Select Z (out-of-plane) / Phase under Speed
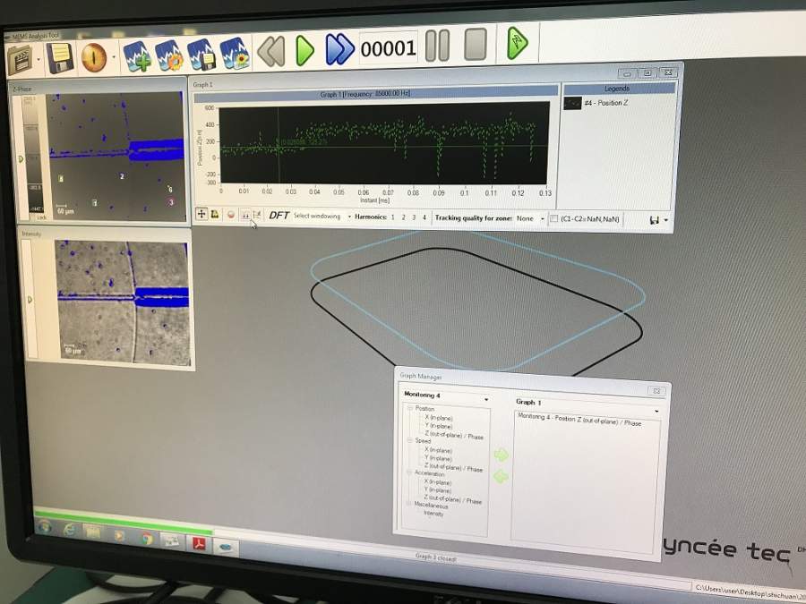This screenshot has width=806, height=604. (x=453, y=468)
